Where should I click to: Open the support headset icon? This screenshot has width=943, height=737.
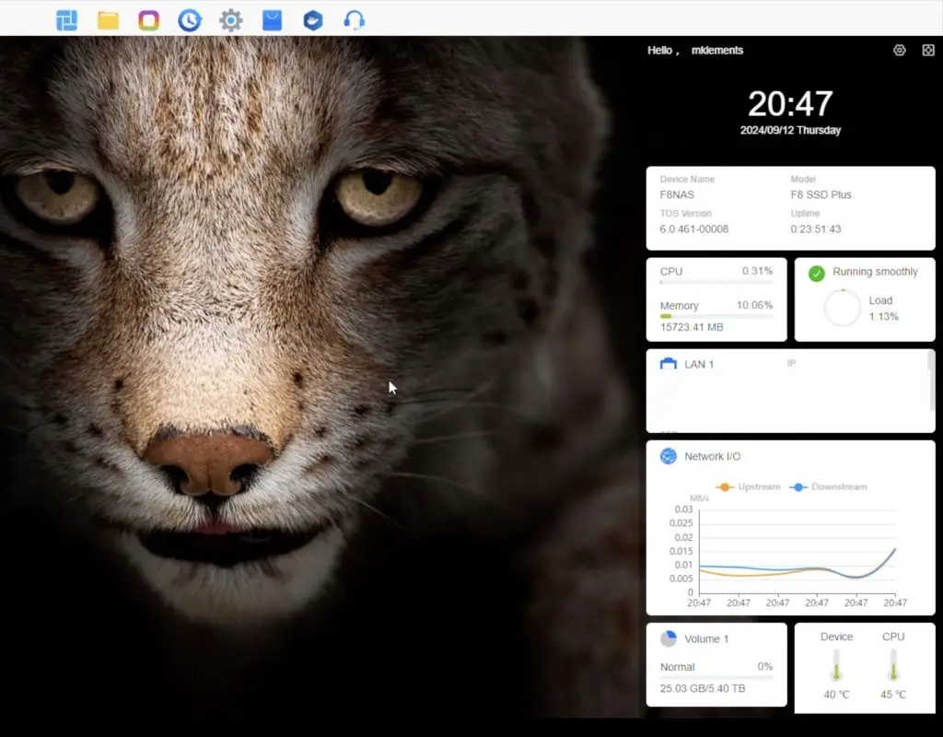pos(354,20)
